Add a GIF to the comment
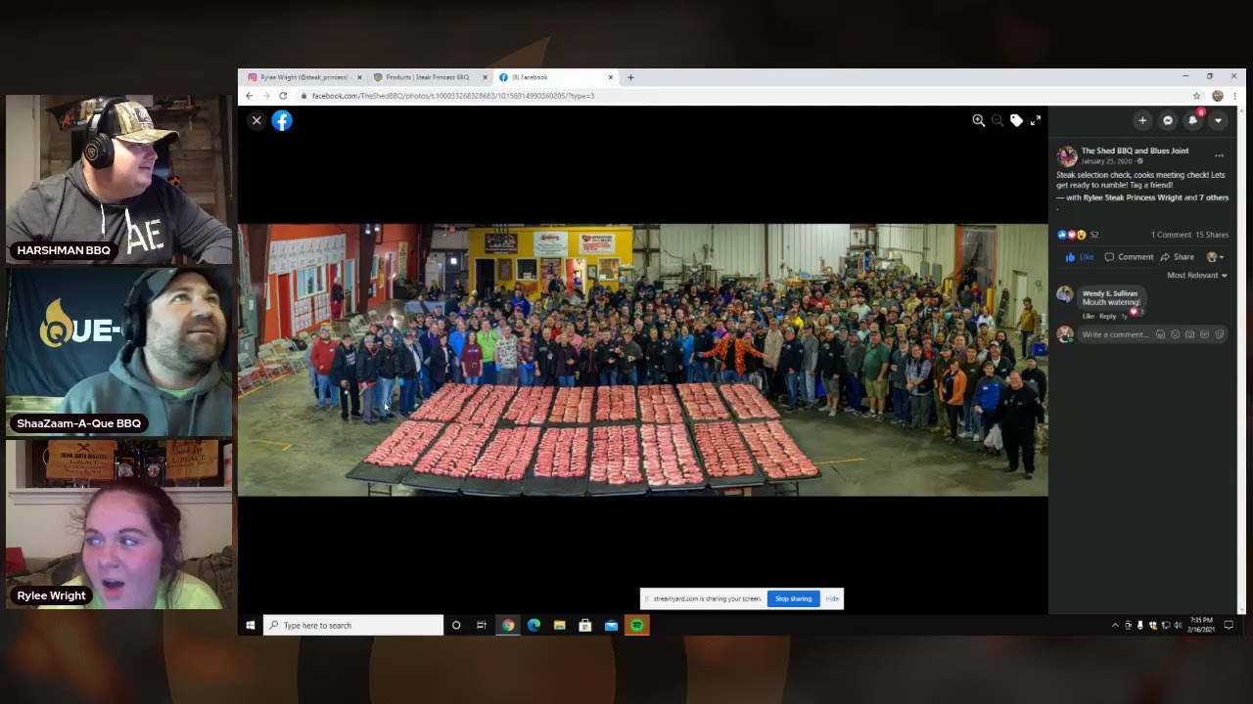Viewport: 1253px width, 704px height. tap(1205, 334)
